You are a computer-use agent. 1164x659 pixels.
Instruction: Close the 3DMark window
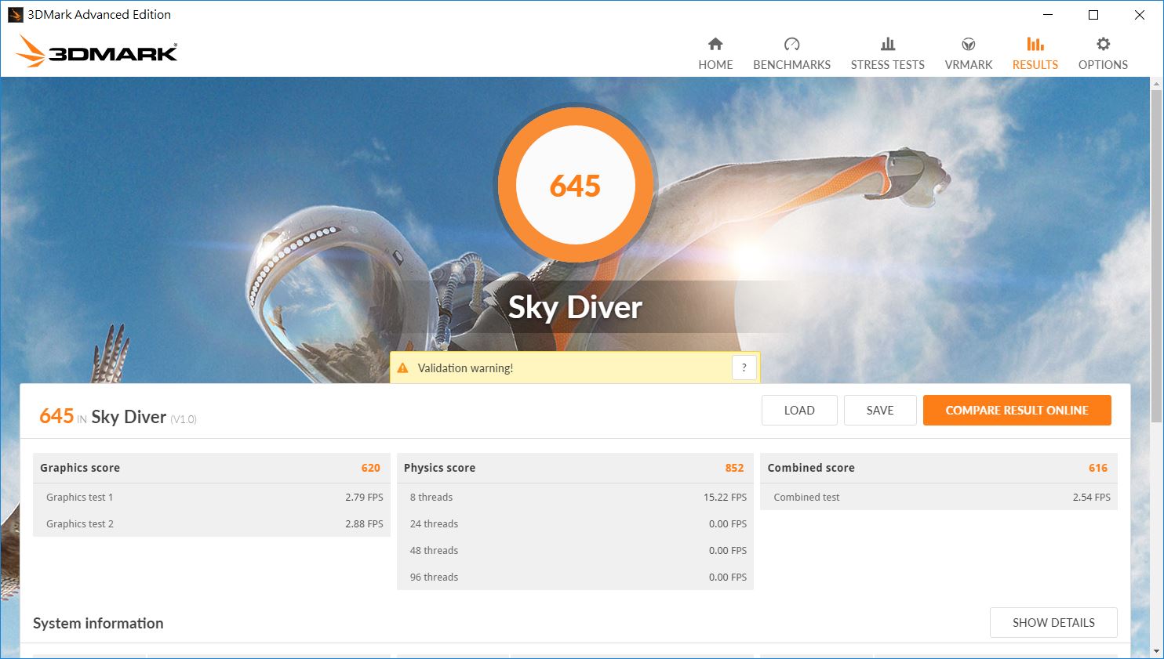click(x=1140, y=15)
